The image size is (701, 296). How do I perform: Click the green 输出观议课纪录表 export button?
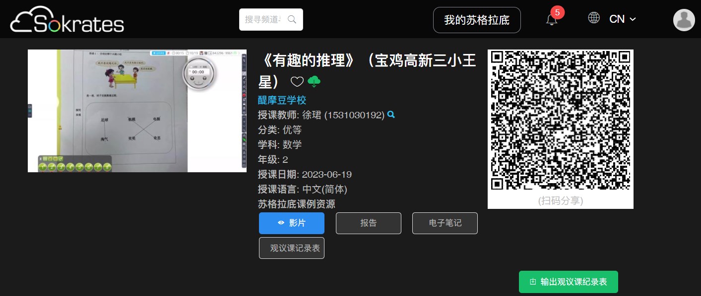point(569,282)
